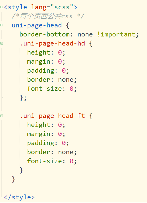
Task: Select the uni-page-head selector text
Action: [37, 26]
